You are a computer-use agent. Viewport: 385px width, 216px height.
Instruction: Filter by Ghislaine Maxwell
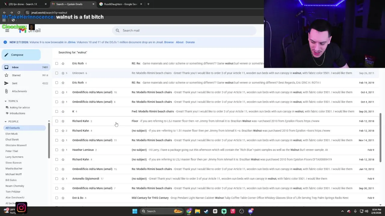[x=16, y=145]
